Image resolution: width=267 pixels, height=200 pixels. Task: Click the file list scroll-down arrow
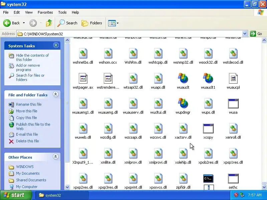coord(264,187)
